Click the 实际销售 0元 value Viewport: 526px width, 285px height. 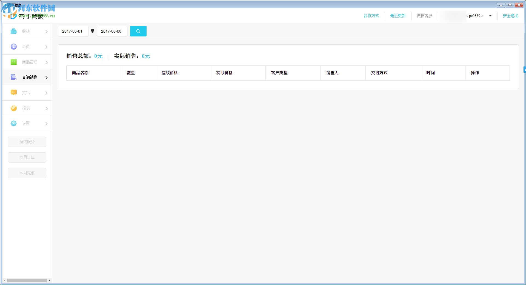point(146,56)
